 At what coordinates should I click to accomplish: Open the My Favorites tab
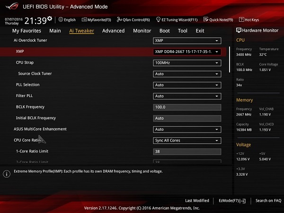pos(27,31)
